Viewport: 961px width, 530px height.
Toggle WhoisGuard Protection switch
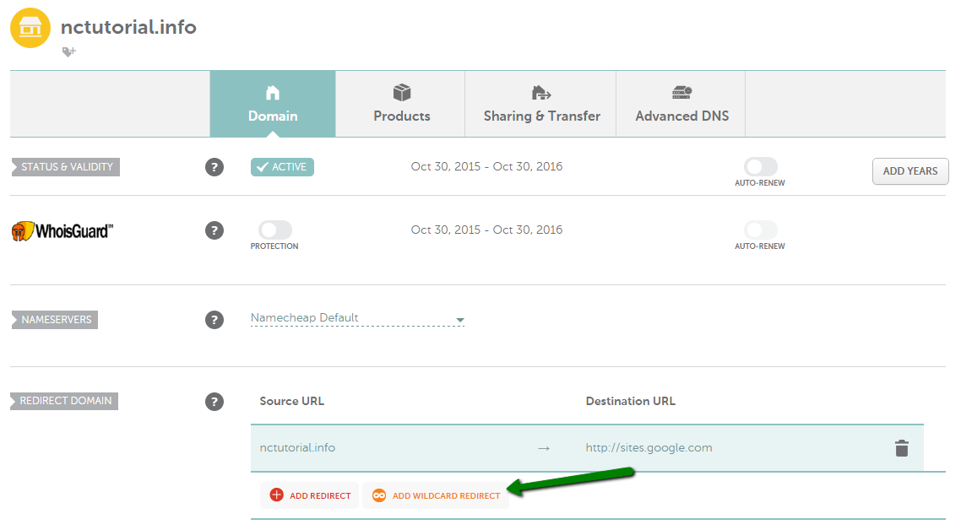(275, 230)
